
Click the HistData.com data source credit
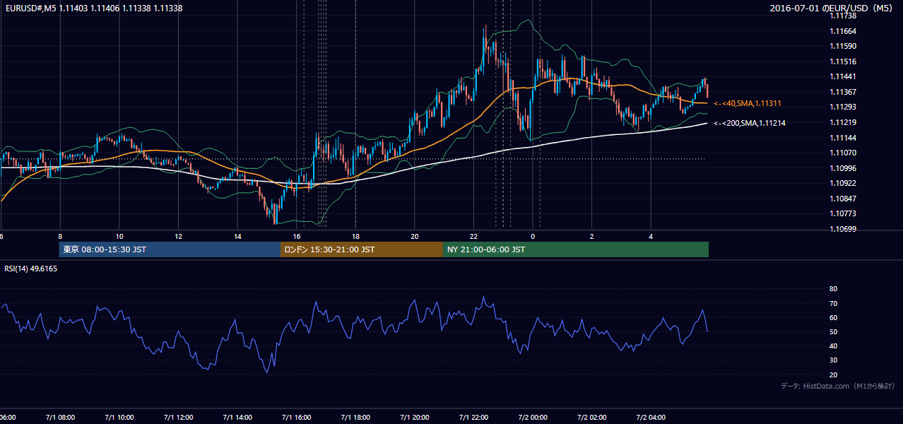coord(837,386)
